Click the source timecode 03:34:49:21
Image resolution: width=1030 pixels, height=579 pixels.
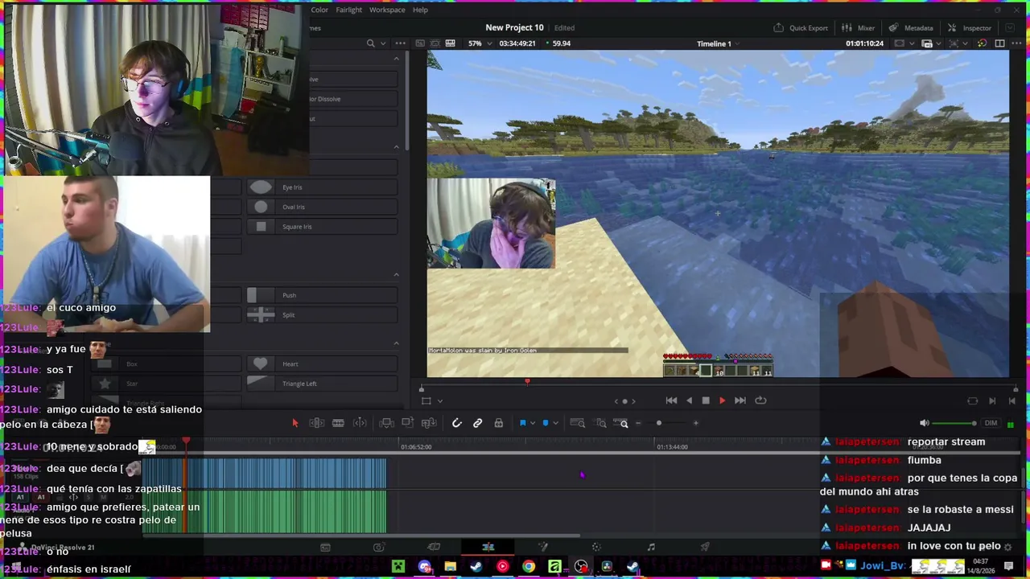(517, 43)
